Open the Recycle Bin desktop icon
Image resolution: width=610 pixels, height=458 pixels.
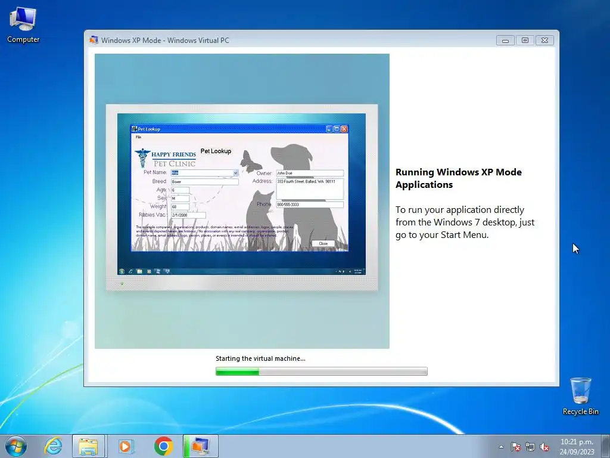(580, 396)
